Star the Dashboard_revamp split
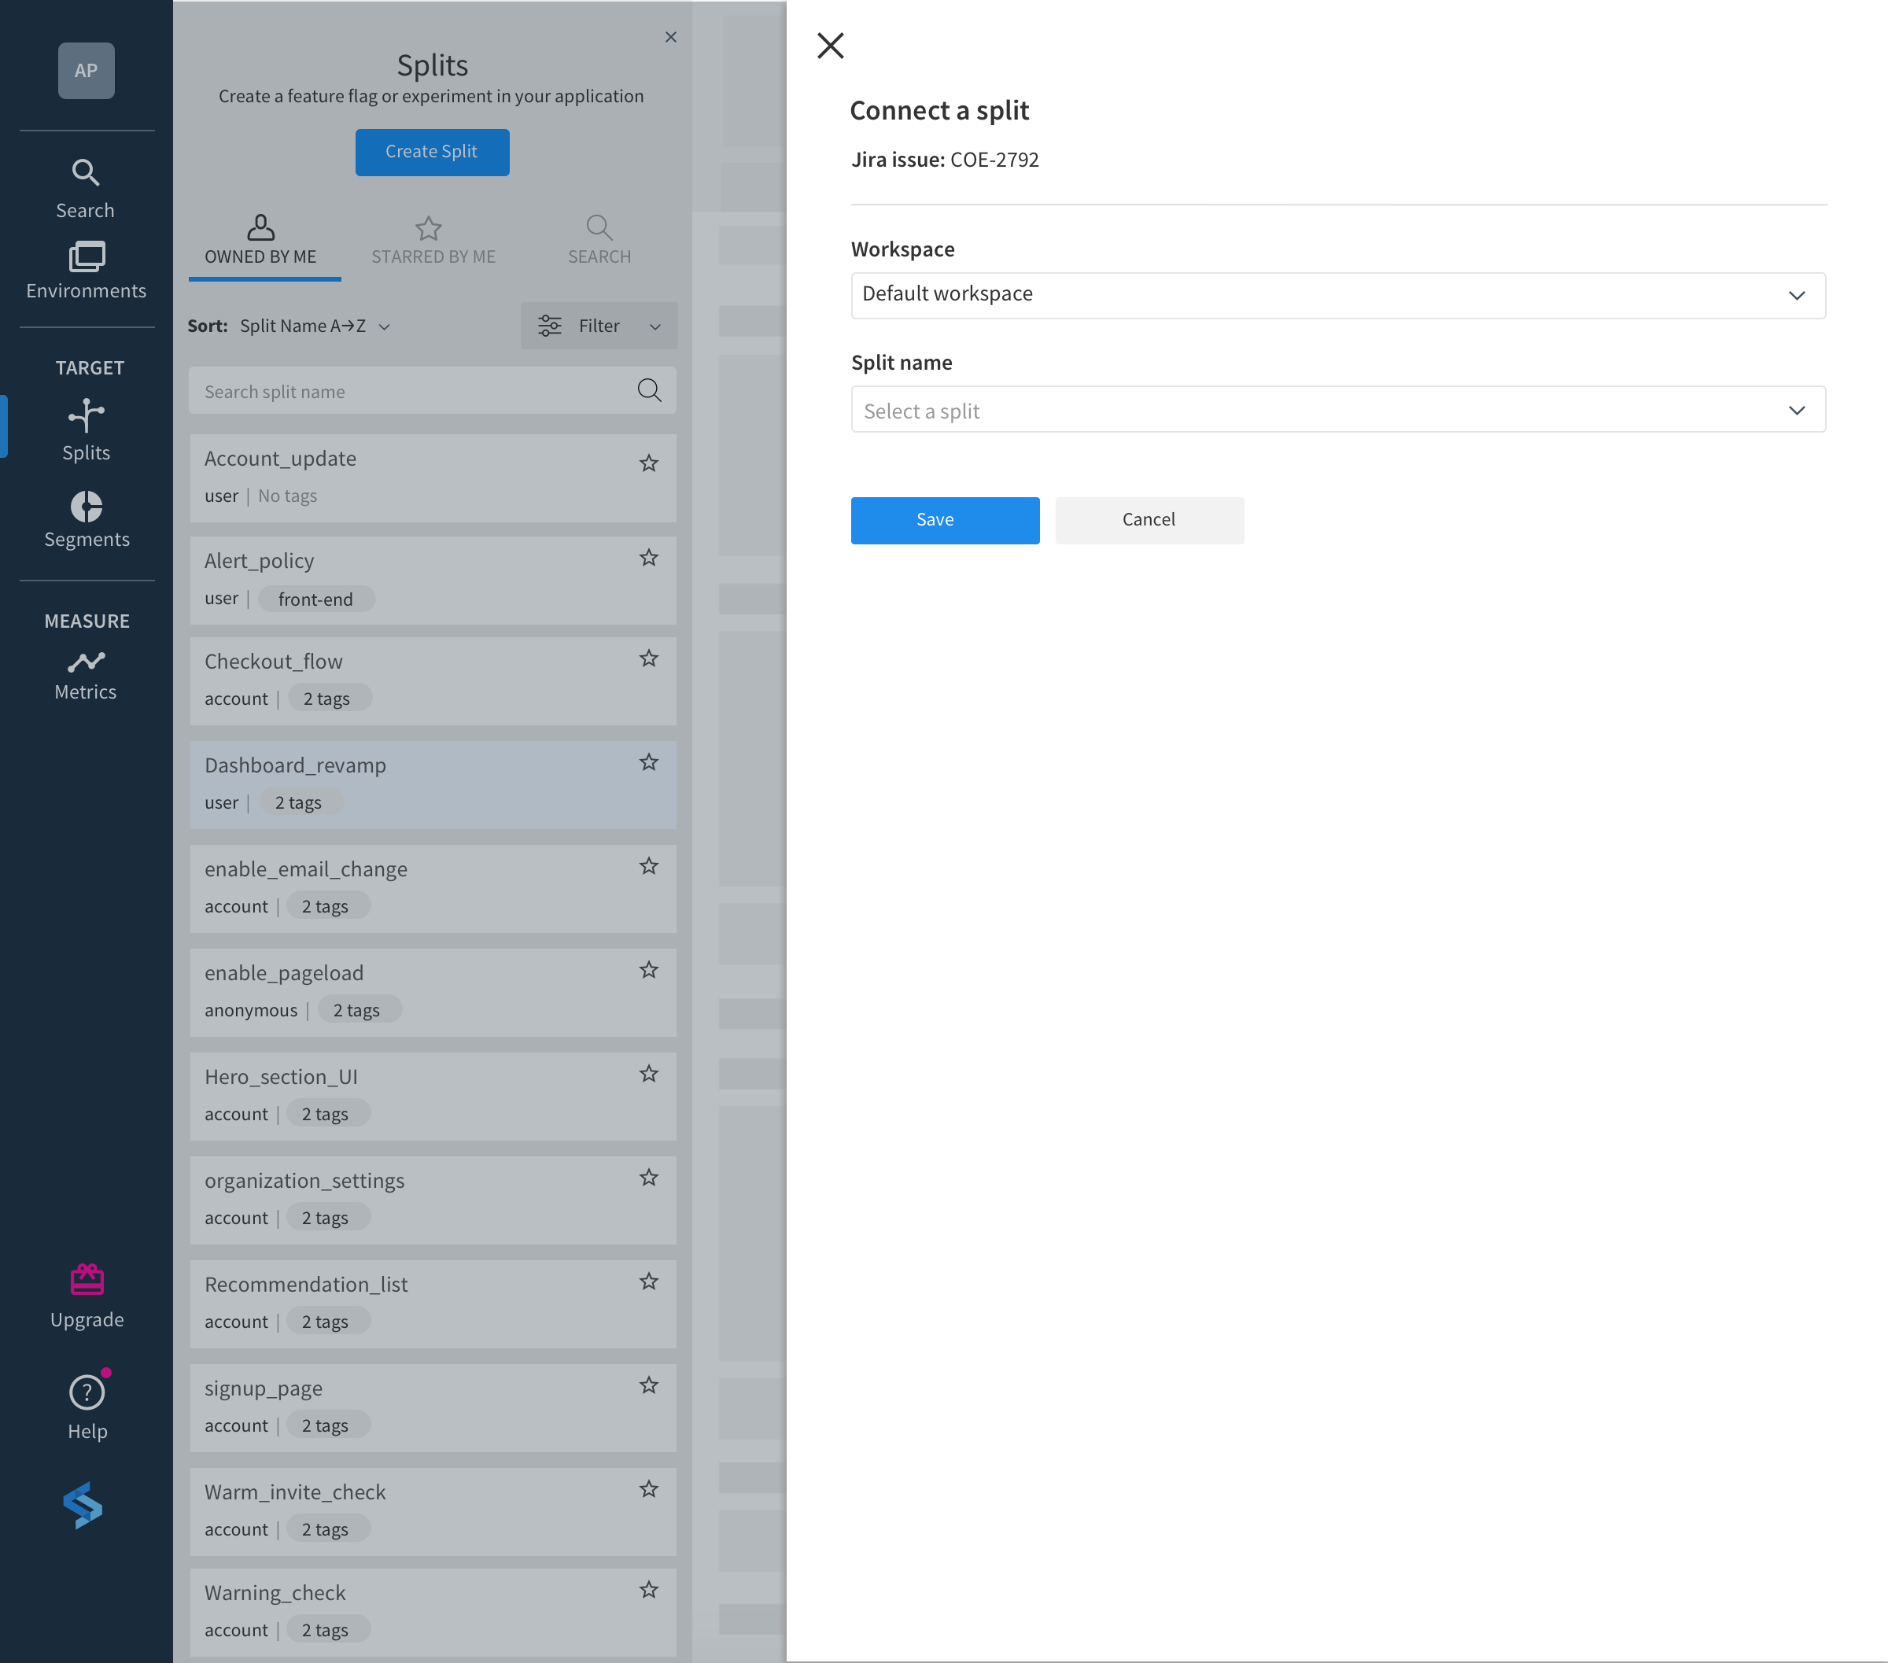 648,761
